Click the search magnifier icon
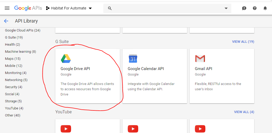This screenshot has width=272, height=133. (x=110, y=8)
